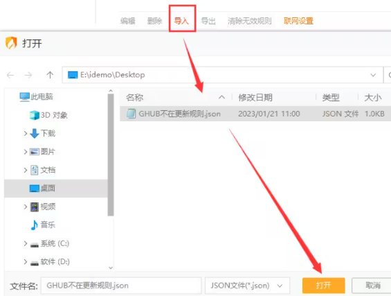391x296 pixels.
Task: Click the address bar path E:\idemo\Desktop
Action: click(x=113, y=75)
